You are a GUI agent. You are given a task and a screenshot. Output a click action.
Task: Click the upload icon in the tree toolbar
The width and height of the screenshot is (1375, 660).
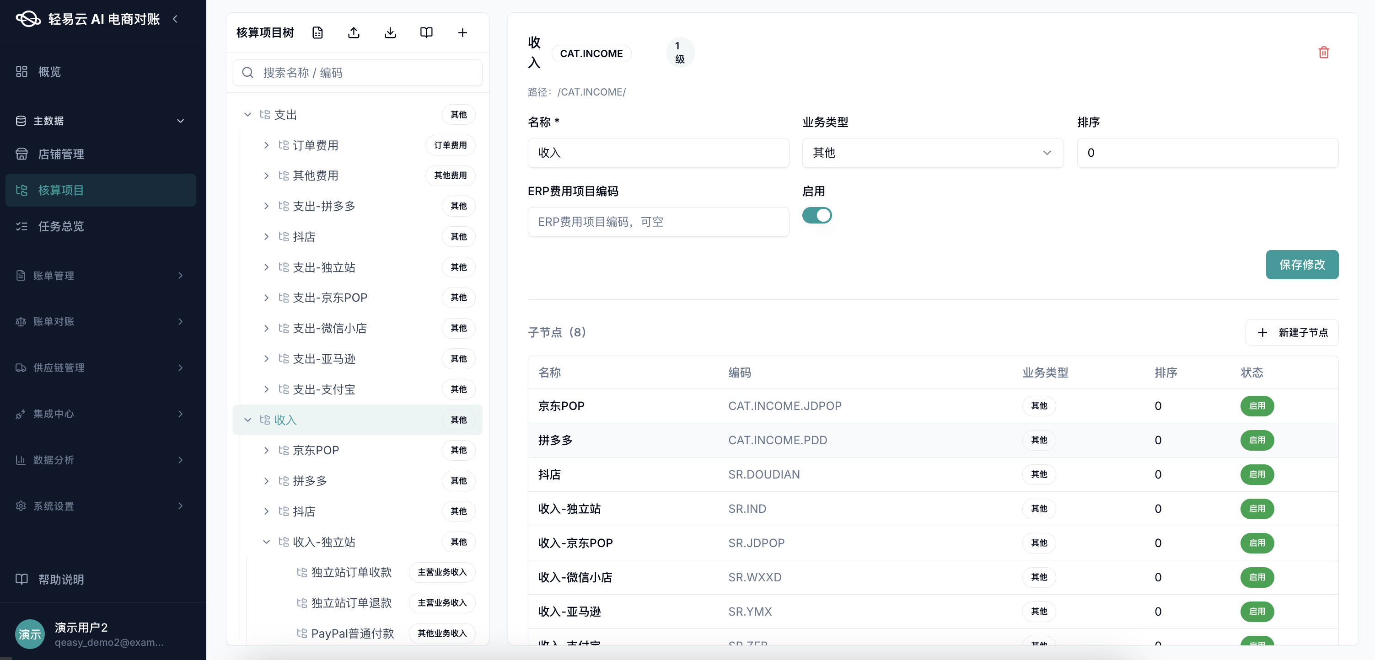click(x=354, y=32)
